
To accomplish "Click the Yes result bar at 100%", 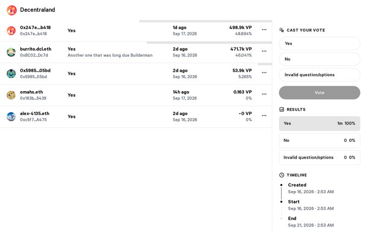I will [319, 124].
